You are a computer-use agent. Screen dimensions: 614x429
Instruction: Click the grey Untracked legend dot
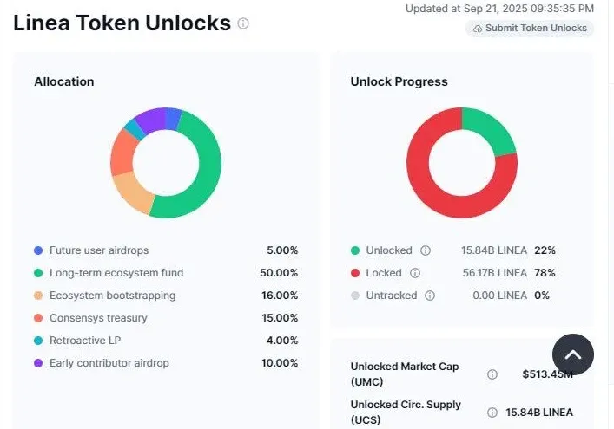355,296
